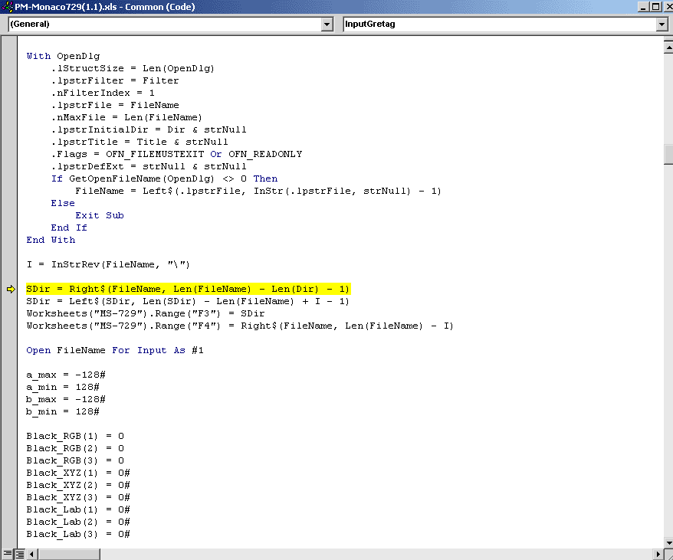The image size is (673, 560).
Task: Click the 'Black_RGB(1) = 0' line
Action: coord(75,436)
